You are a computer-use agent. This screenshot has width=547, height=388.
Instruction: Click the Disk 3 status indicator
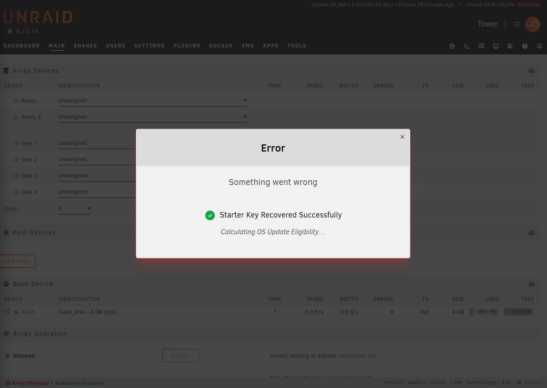pos(16,176)
